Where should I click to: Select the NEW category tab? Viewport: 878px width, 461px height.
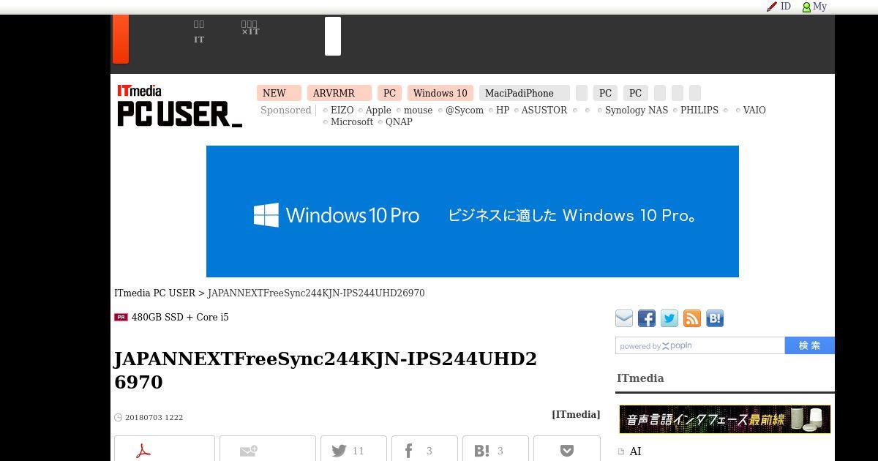click(x=279, y=93)
